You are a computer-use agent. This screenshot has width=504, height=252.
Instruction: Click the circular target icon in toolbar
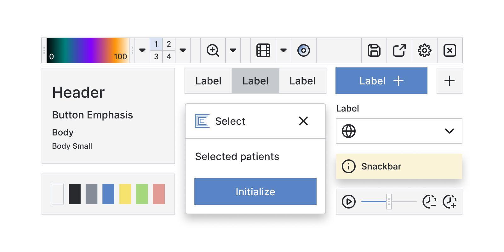tap(303, 50)
